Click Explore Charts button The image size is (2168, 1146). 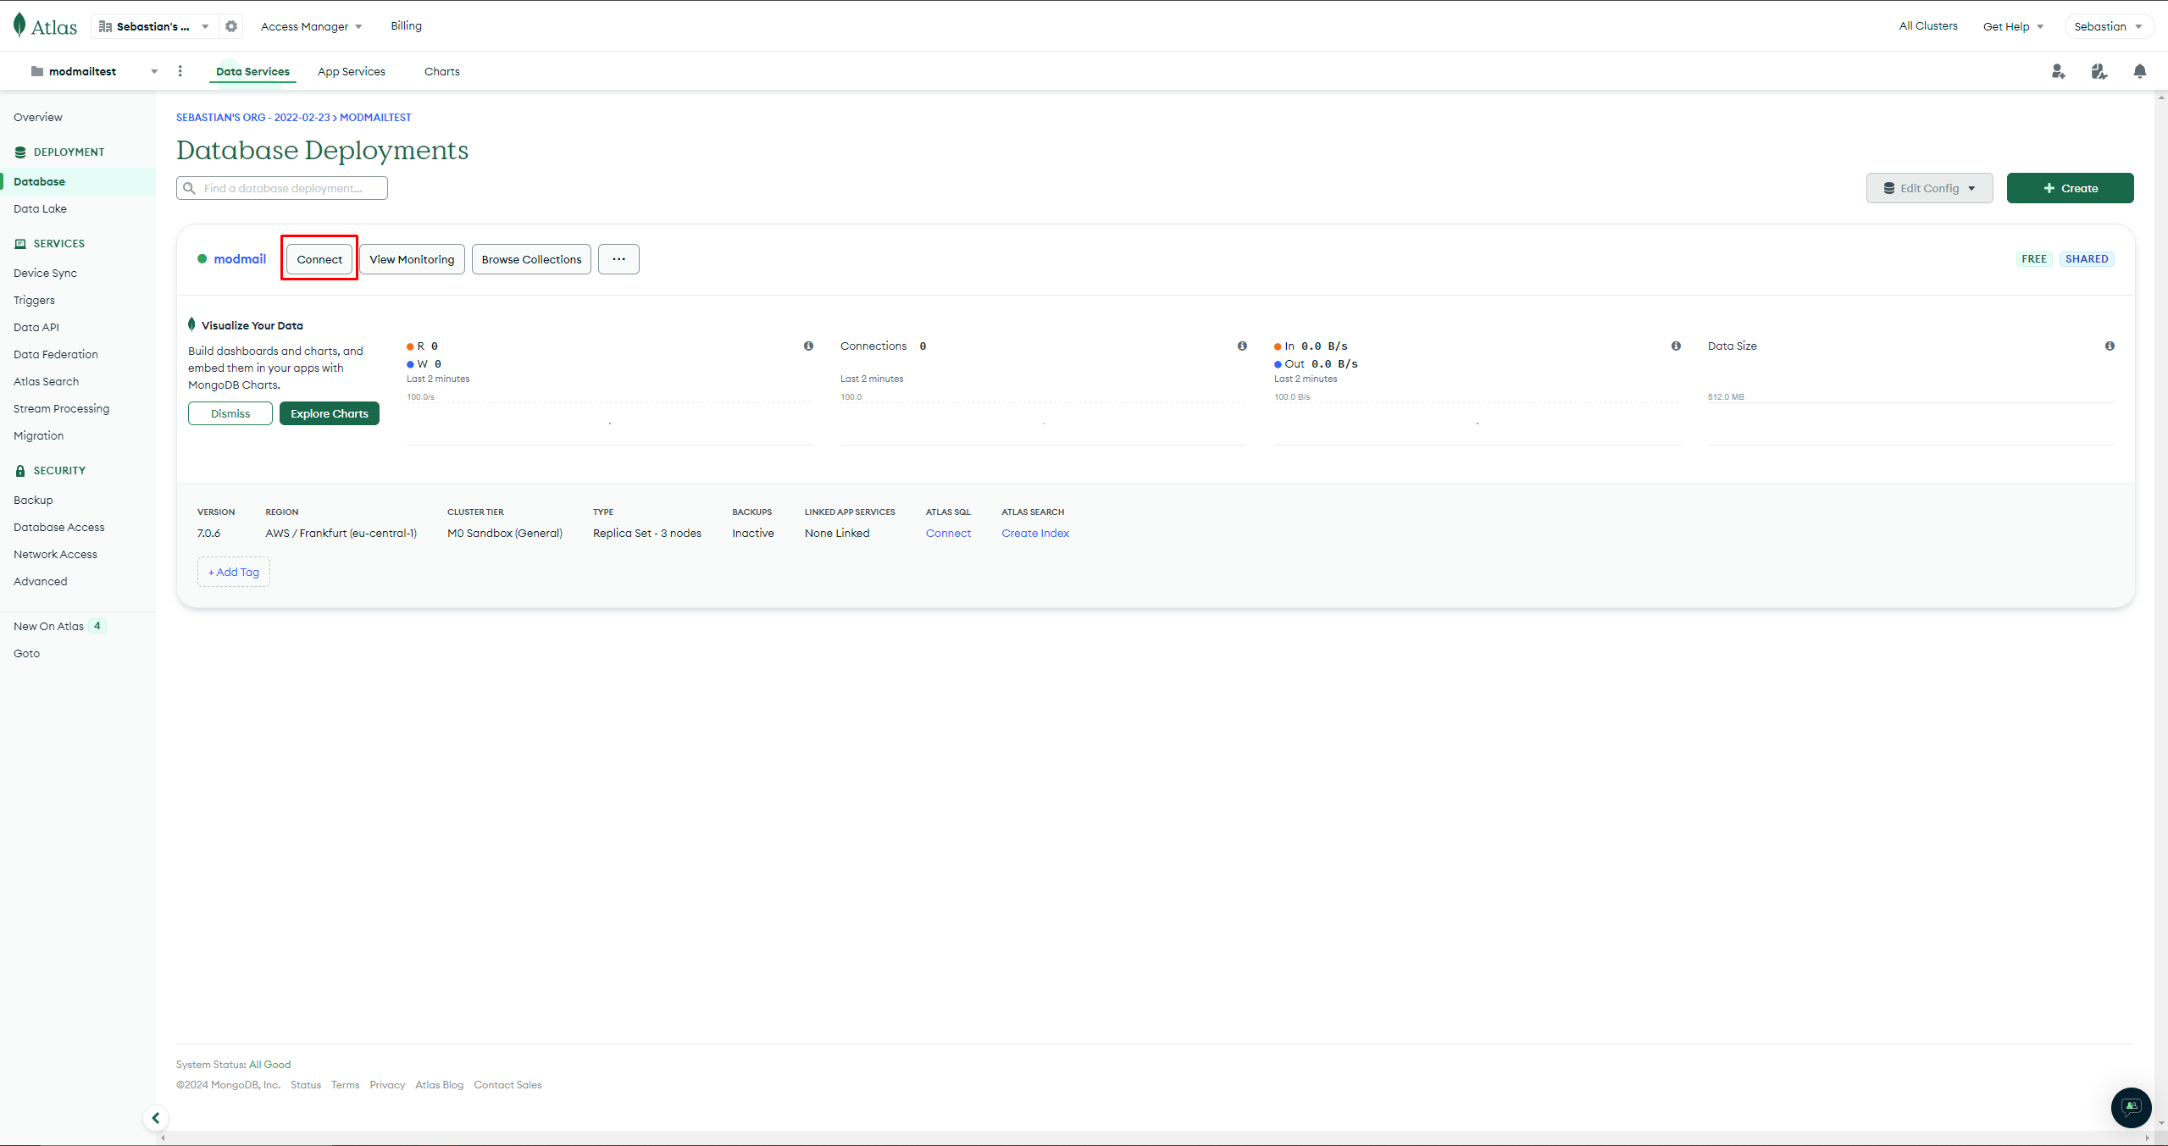point(330,413)
